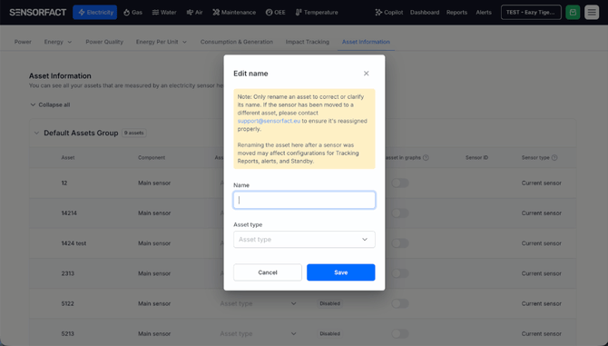
Task: Click the help icon beside asset in graphs
Action: tap(426, 158)
